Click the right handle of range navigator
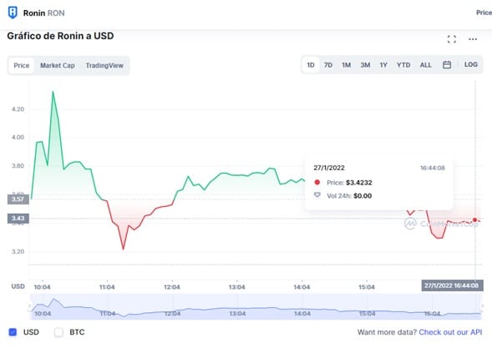This screenshot has height=348, width=492. pos(482,306)
